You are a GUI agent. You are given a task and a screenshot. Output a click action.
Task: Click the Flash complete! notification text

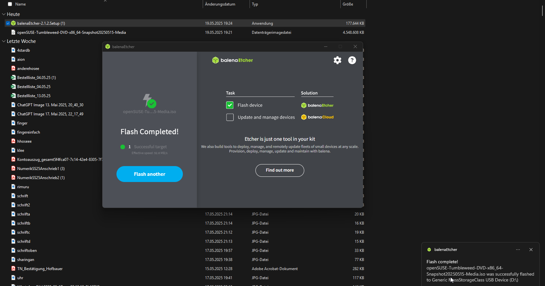pyautogui.click(x=442, y=262)
